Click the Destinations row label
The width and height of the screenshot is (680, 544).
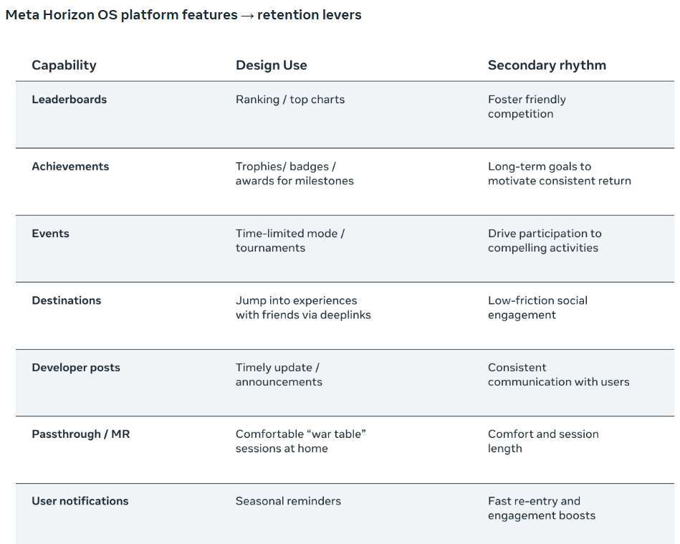coord(66,300)
